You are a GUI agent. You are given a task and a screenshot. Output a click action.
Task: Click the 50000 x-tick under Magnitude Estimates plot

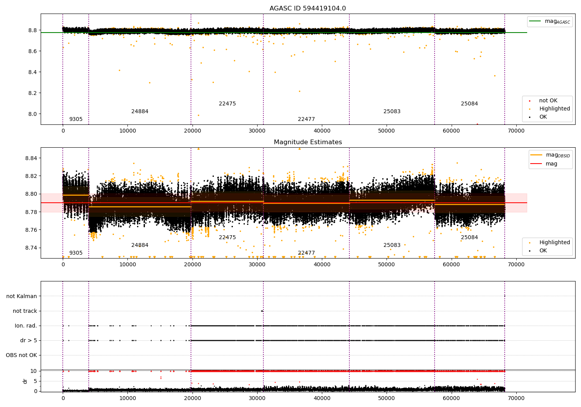click(387, 264)
